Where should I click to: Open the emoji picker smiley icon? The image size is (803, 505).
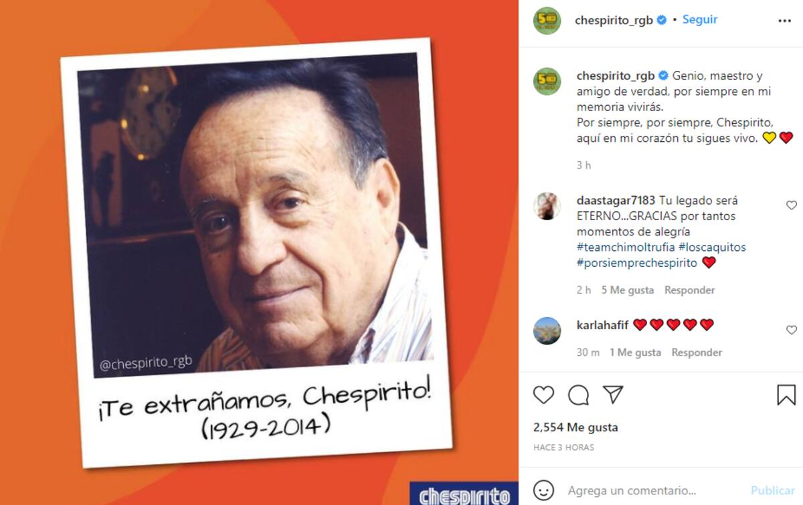(x=544, y=490)
